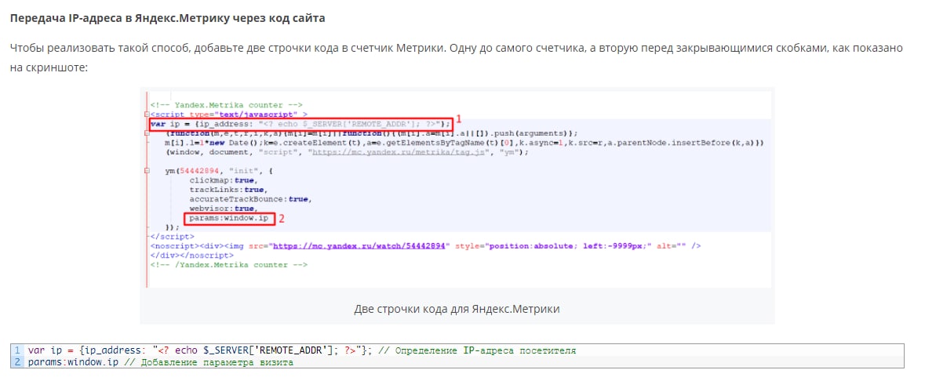Click comment "Определение IP-адреса посетителя"
Screen dimensions: 925x381
(477, 351)
